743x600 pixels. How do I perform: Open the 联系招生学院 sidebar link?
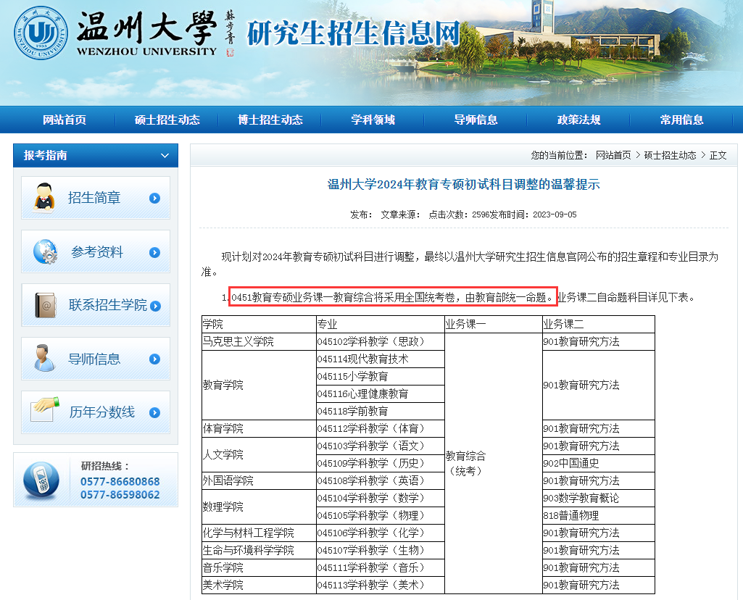tap(95, 305)
